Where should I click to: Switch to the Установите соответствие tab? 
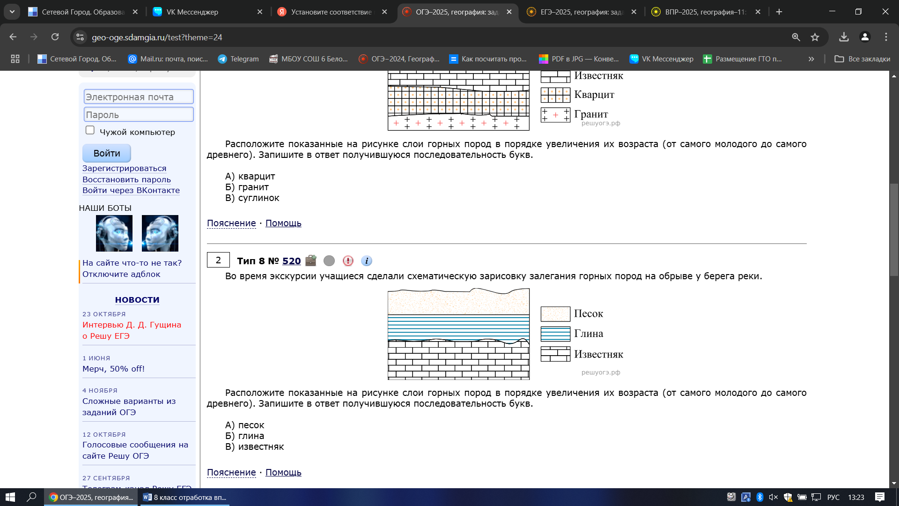pyautogui.click(x=333, y=12)
